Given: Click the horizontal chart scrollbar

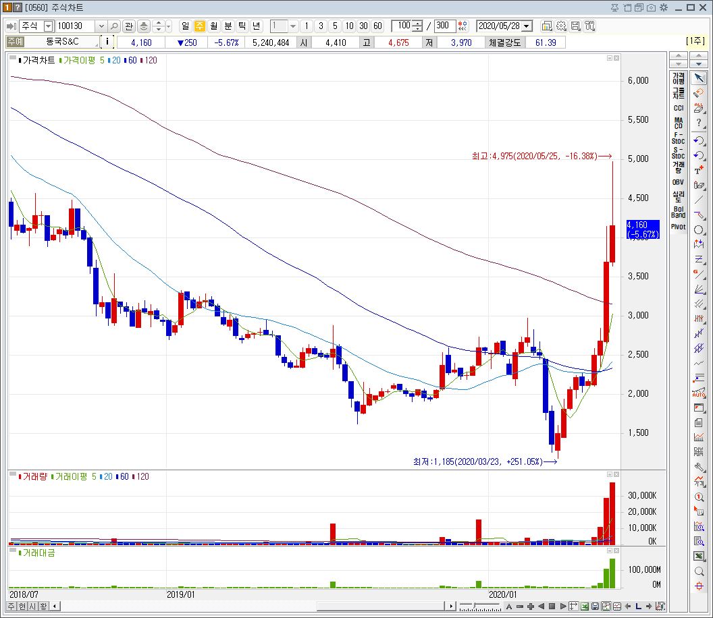Looking at the screenshot, I should tap(380, 606).
